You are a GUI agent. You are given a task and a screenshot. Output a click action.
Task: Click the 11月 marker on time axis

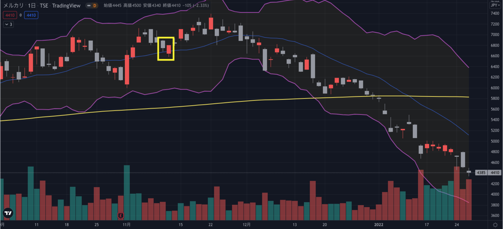[x=127, y=225]
